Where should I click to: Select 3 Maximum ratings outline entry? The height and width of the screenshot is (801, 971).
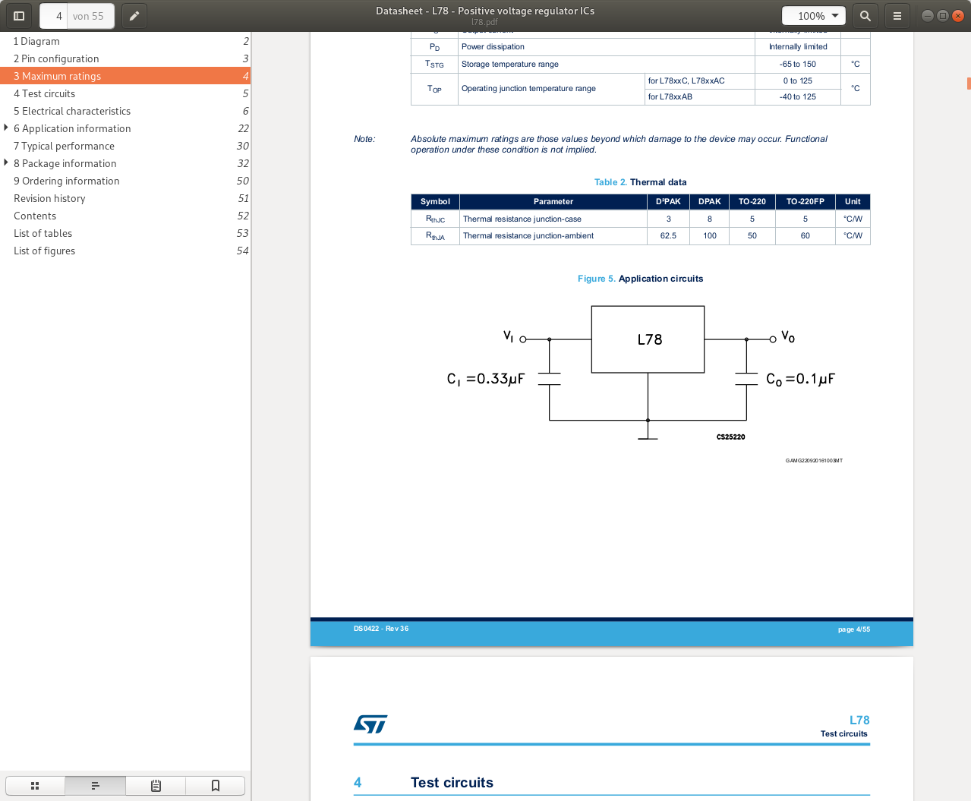coord(125,76)
